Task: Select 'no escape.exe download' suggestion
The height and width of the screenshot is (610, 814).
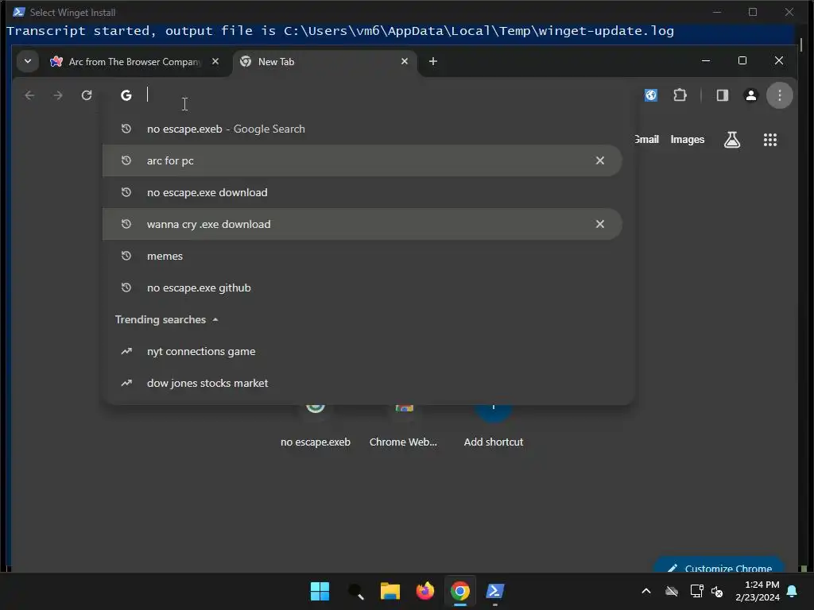Action: [x=362, y=192]
